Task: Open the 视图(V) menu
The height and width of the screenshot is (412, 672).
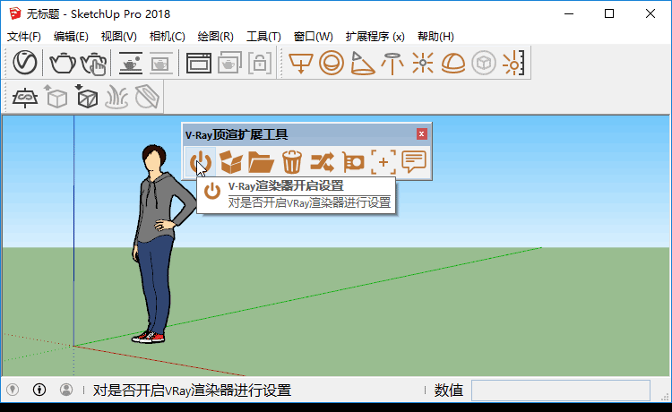Action: click(x=118, y=37)
